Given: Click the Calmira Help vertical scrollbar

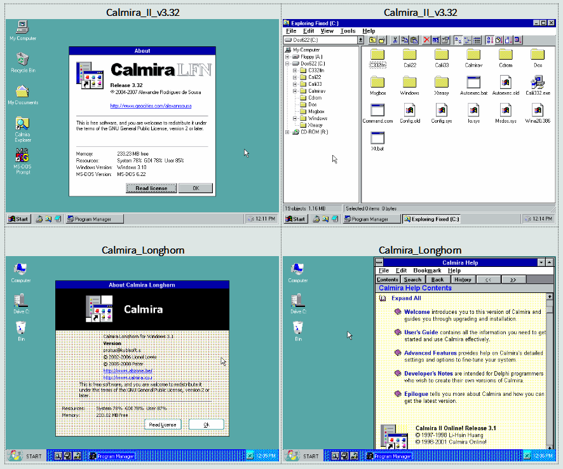Looking at the screenshot, I should click(x=550, y=371).
